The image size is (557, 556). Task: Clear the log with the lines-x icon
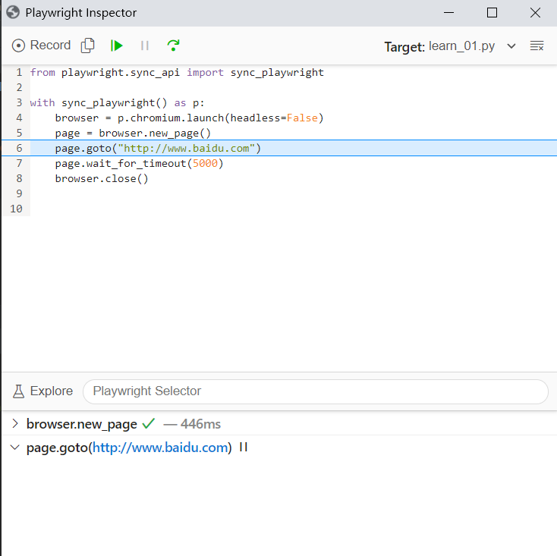[x=537, y=46]
